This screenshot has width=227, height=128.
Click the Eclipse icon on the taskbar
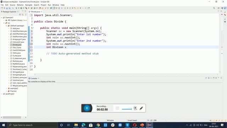coord(149,125)
